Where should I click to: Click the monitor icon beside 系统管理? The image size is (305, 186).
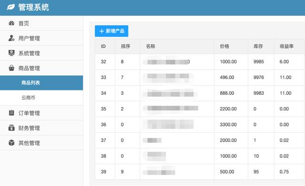(11, 53)
